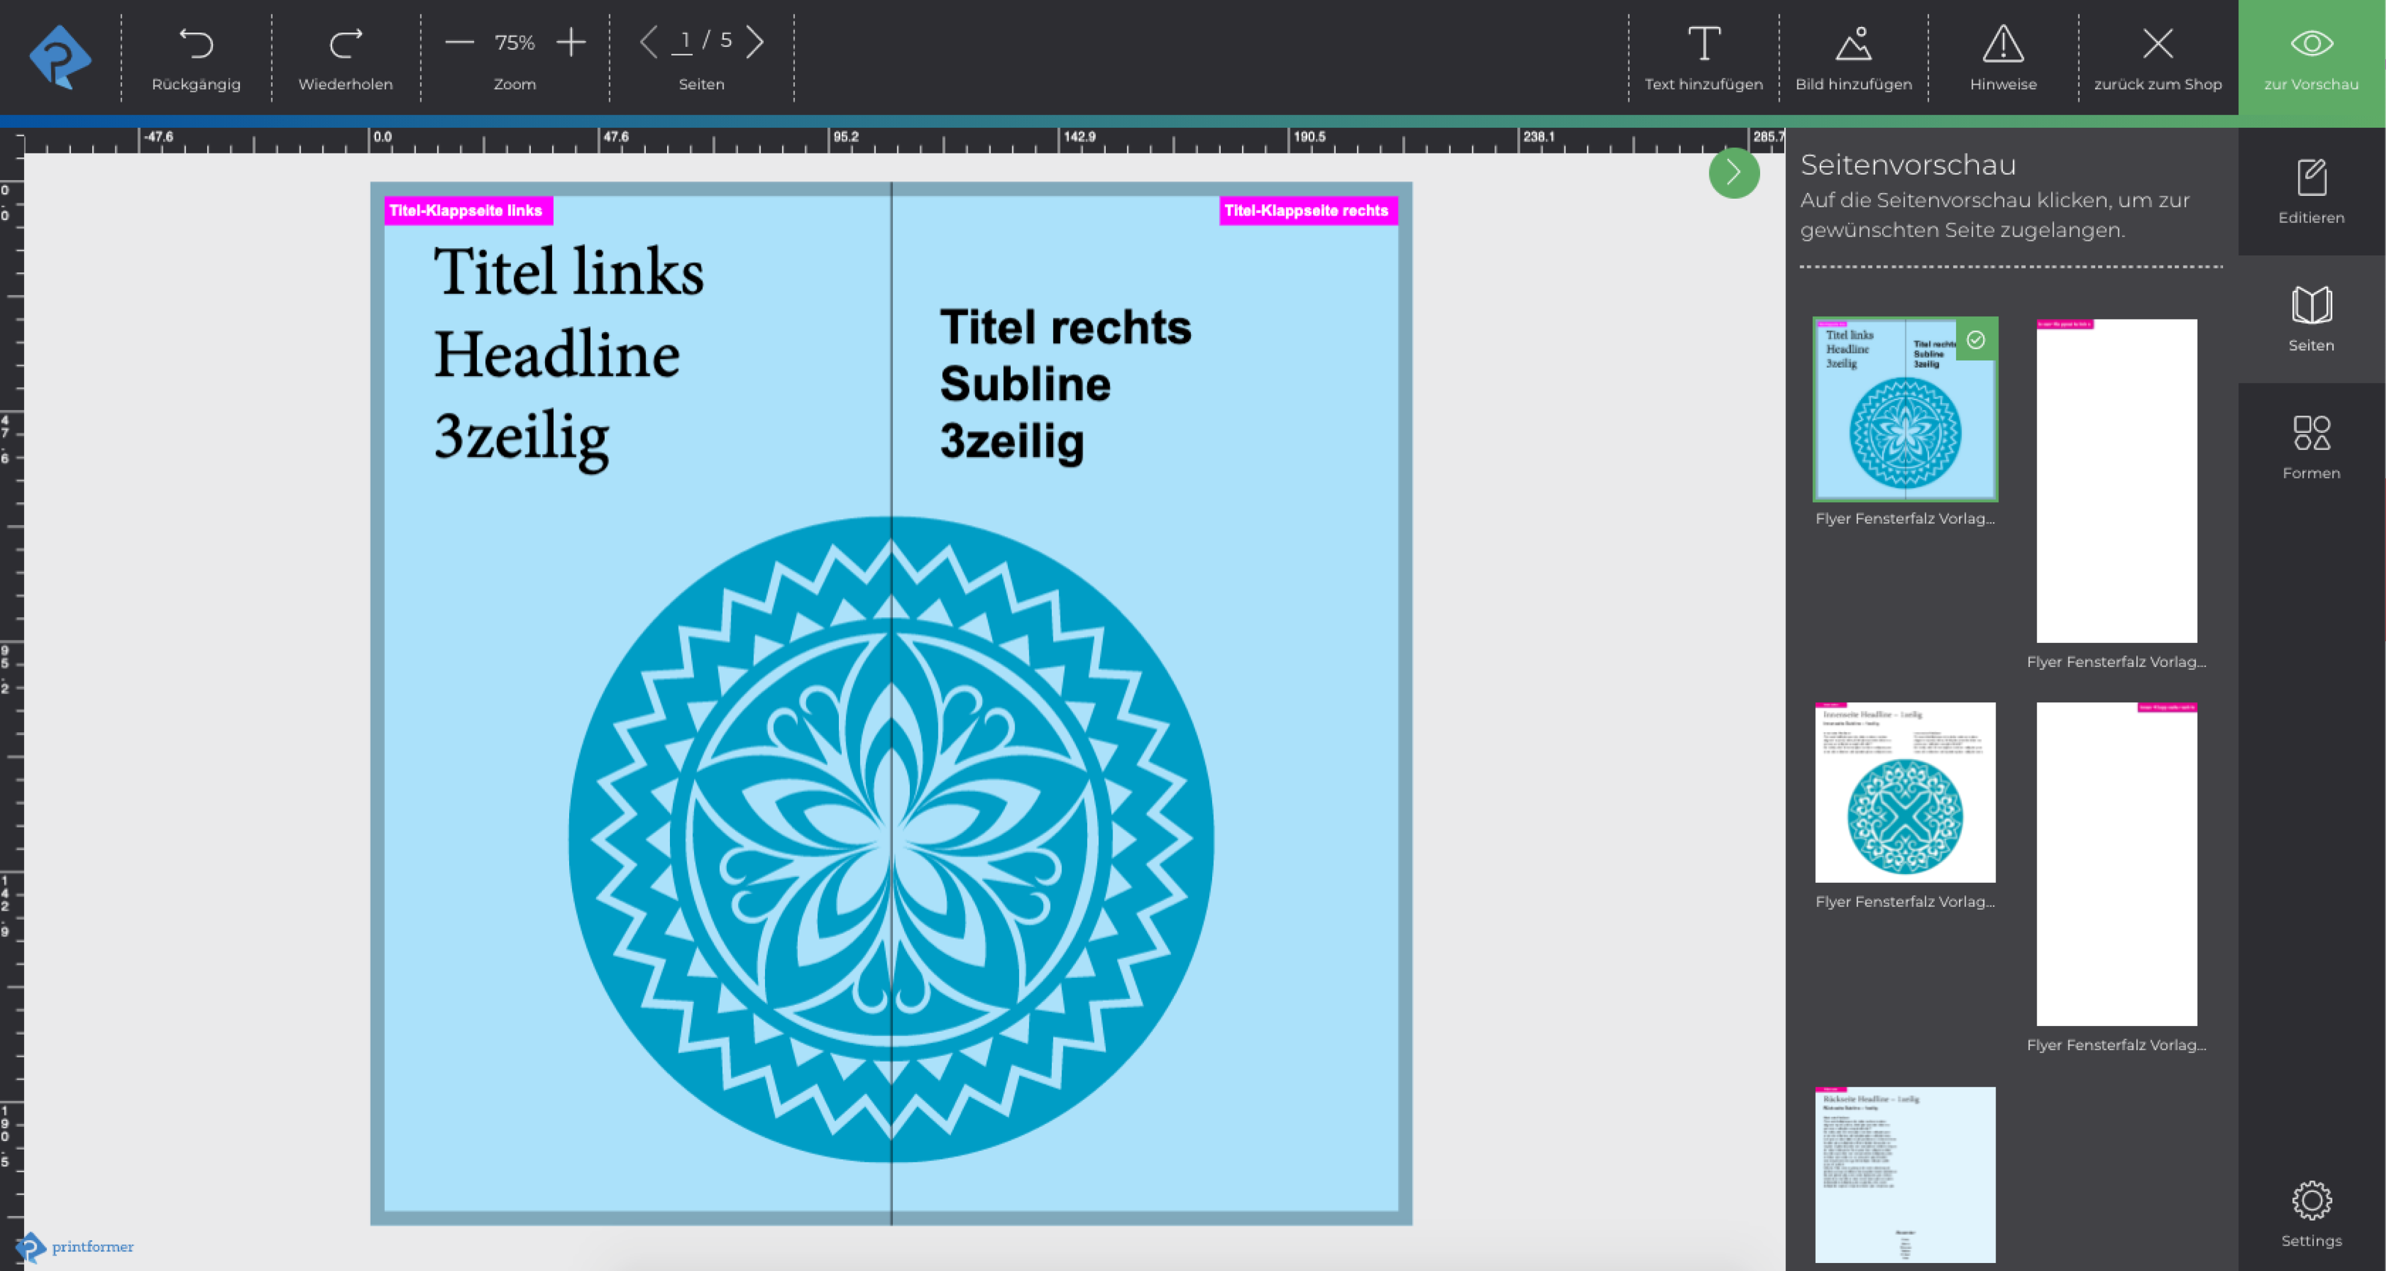Click the page number field

point(684,42)
